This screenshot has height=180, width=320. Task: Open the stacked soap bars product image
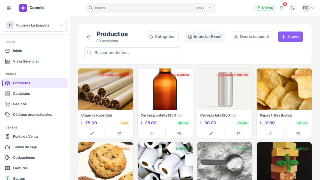click(284, 161)
